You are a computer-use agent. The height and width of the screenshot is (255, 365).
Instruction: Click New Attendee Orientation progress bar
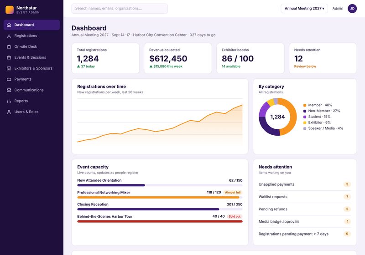(x=160, y=185)
